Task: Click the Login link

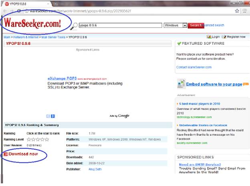Action: (216, 37)
